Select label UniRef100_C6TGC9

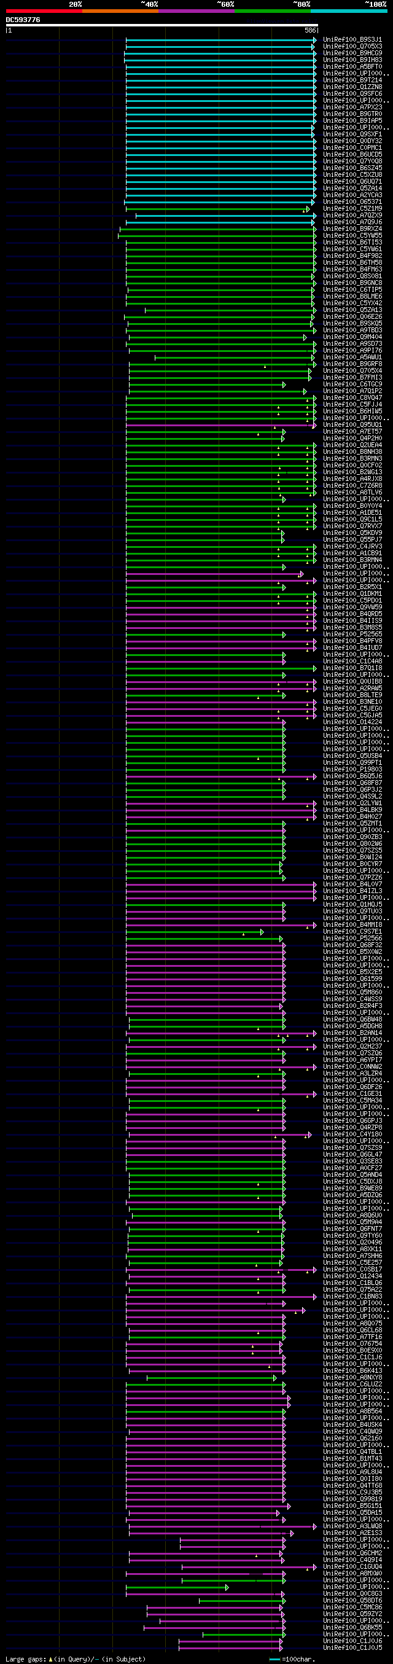[352, 385]
